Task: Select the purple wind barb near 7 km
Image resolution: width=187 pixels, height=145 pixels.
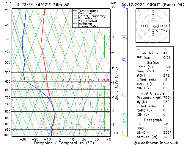Action: [125, 37]
